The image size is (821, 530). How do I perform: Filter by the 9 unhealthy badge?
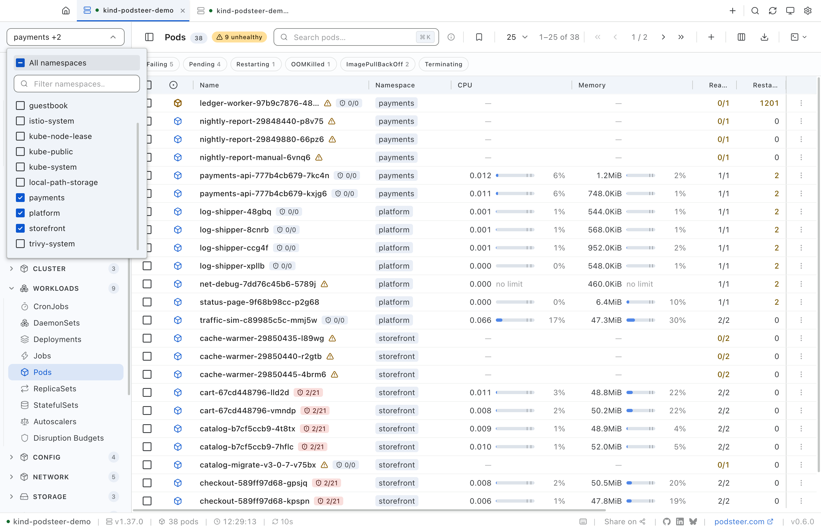pos(239,37)
